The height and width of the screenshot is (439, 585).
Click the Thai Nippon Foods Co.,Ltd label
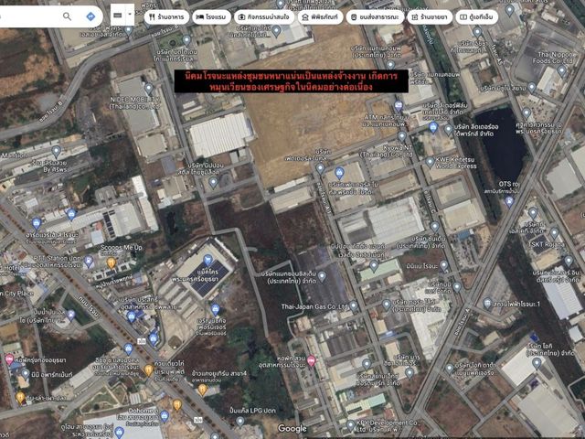point(555,58)
